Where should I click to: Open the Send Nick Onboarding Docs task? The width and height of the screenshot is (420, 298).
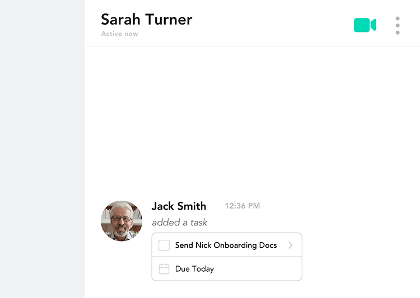click(x=226, y=245)
